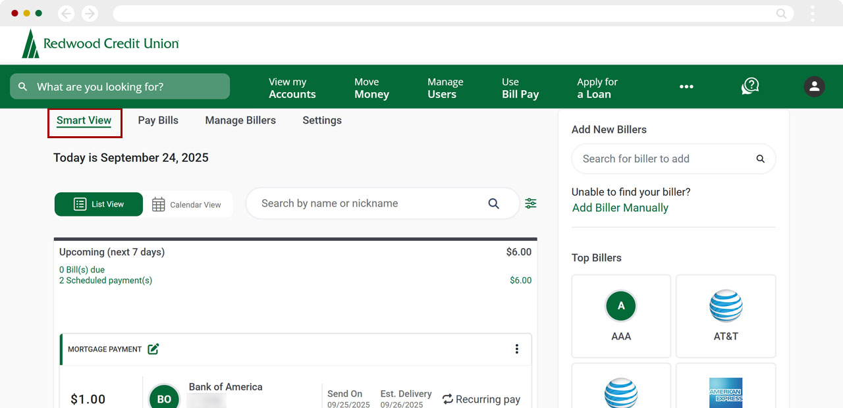Click the Redwood Credit Union logo
843x408 pixels.
(99, 42)
